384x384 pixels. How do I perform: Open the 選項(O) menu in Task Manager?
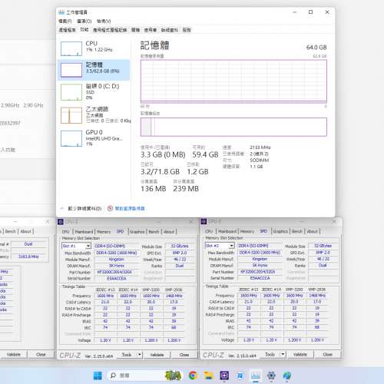point(84,22)
